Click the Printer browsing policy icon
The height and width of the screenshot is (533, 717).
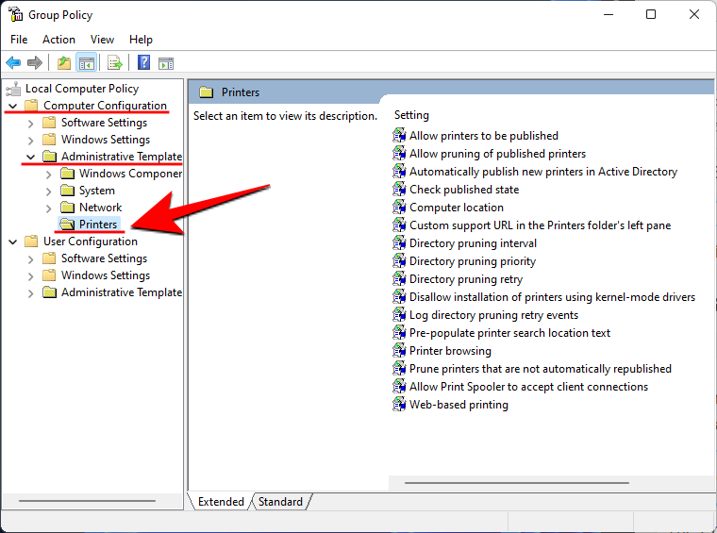[x=399, y=351]
